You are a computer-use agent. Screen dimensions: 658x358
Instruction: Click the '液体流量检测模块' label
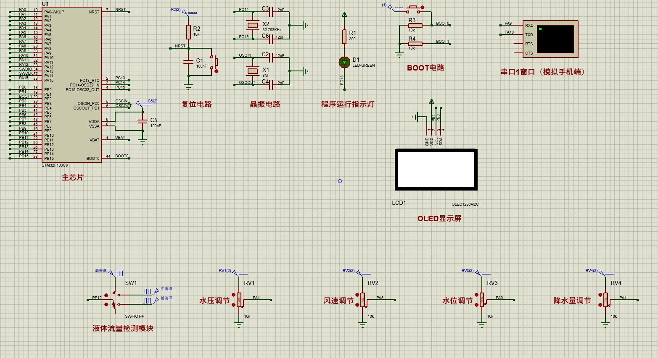(x=123, y=328)
